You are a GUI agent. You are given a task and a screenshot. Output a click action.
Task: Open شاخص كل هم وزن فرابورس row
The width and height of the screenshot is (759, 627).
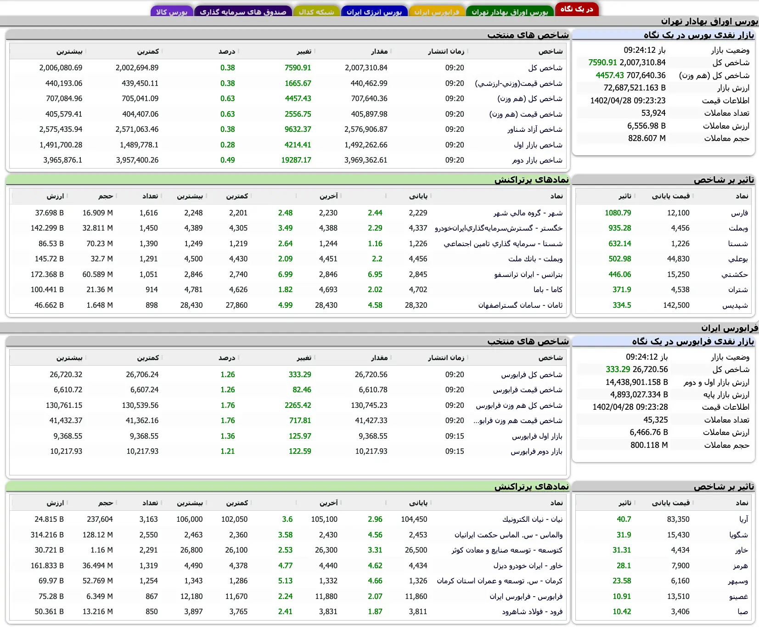[x=288, y=405]
